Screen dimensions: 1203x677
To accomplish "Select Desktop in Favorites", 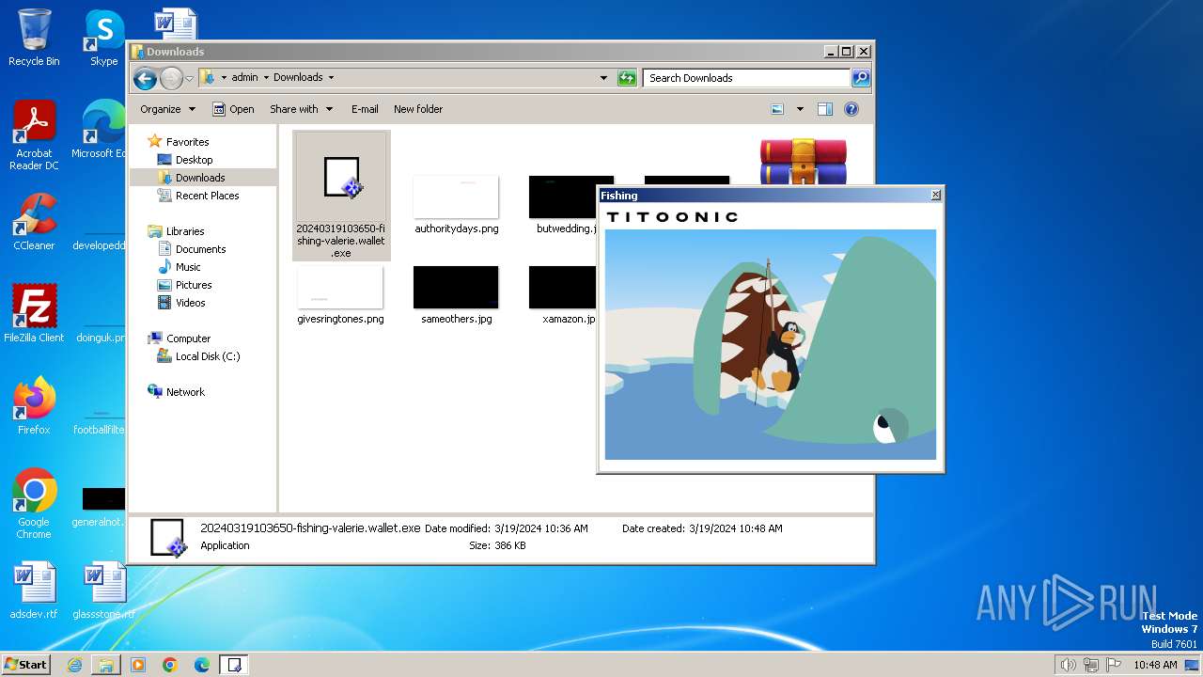I will click(x=194, y=160).
